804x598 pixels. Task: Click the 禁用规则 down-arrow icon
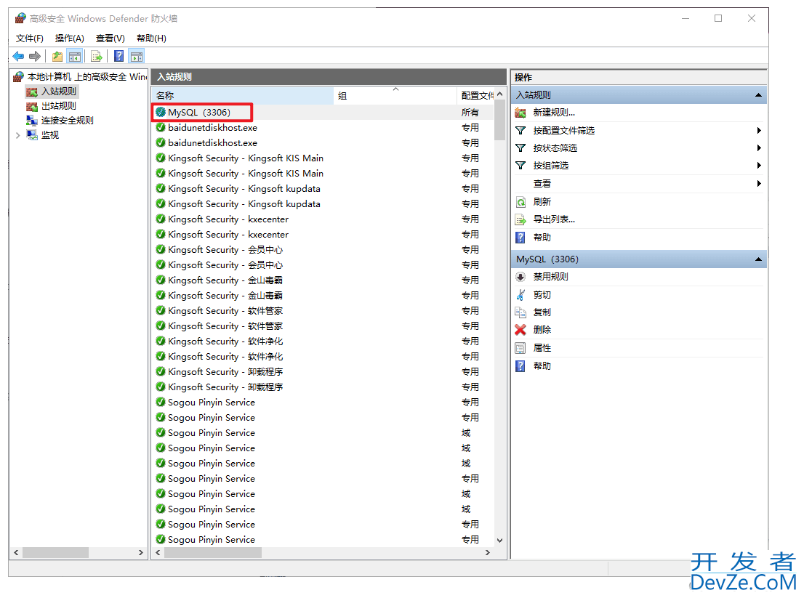click(520, 277)
